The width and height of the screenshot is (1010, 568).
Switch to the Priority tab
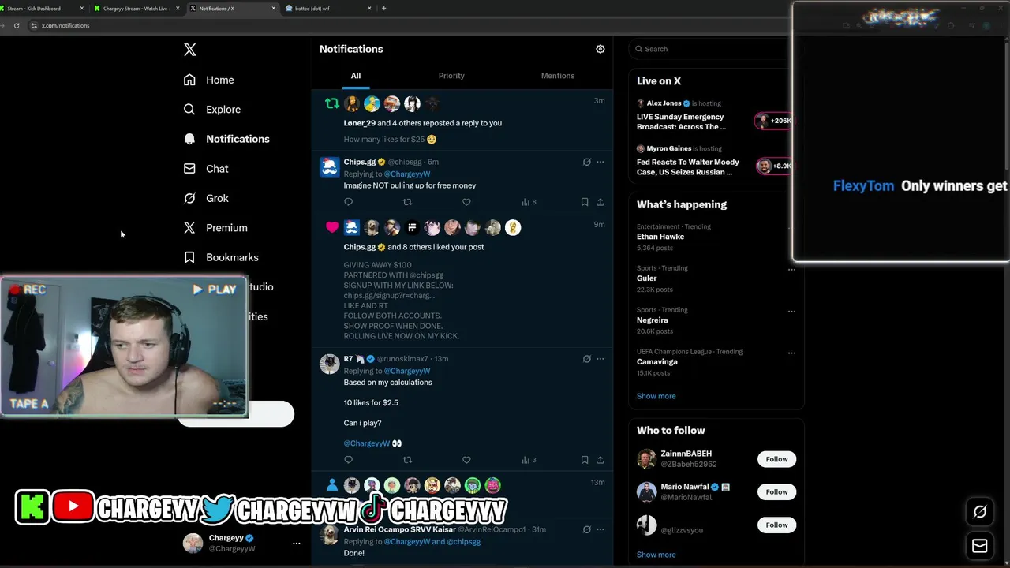[451, 76]
